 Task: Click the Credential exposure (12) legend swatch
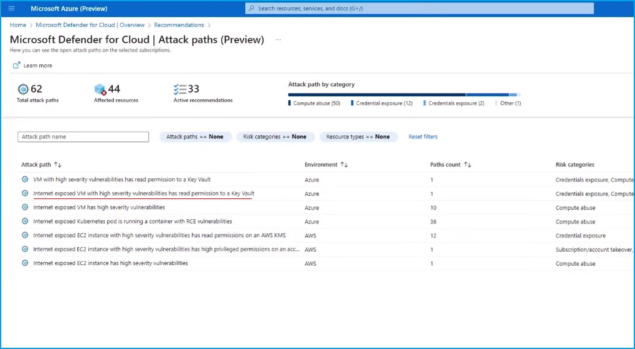pyautogui.click(x=352, y=103)
